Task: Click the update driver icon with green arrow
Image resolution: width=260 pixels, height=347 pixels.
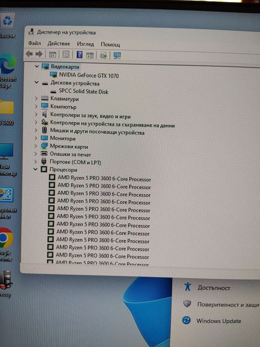Action: [x=103, y=56]
